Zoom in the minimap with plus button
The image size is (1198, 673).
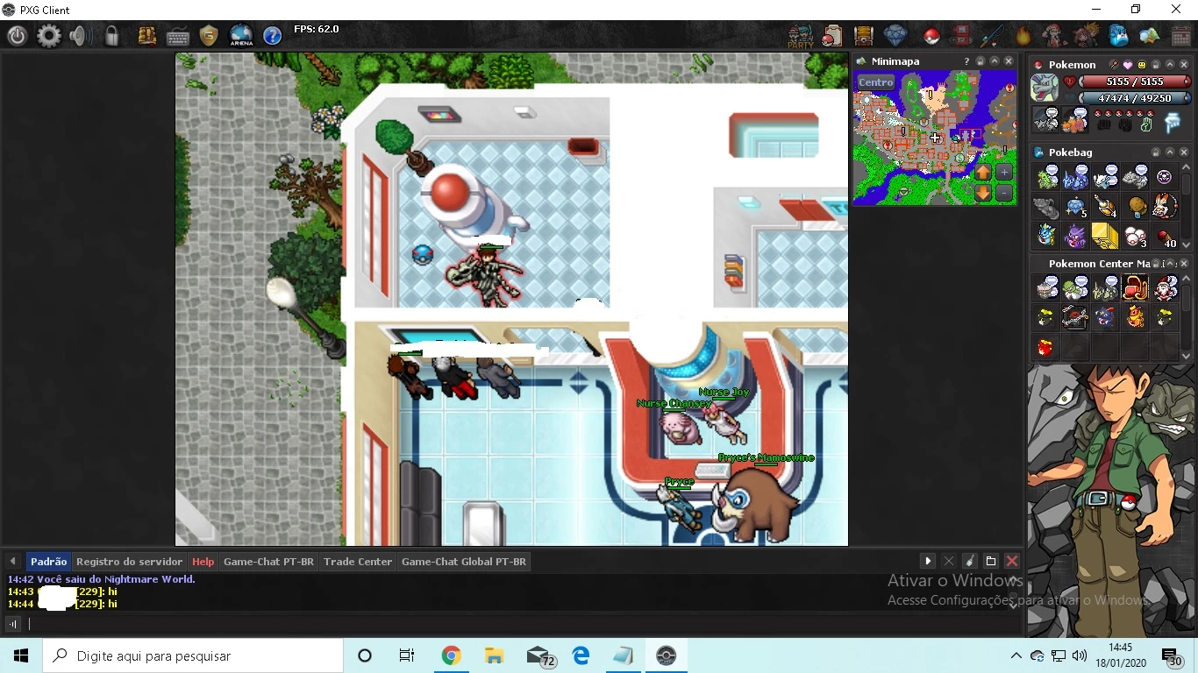[1004, 172]
